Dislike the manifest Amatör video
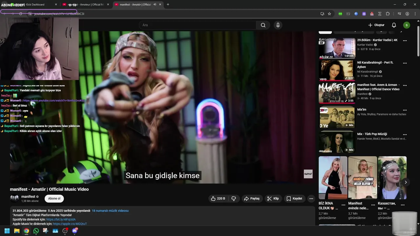Image resolution: width=420 pixels, height=236 pixels. (x=234, y=199)
